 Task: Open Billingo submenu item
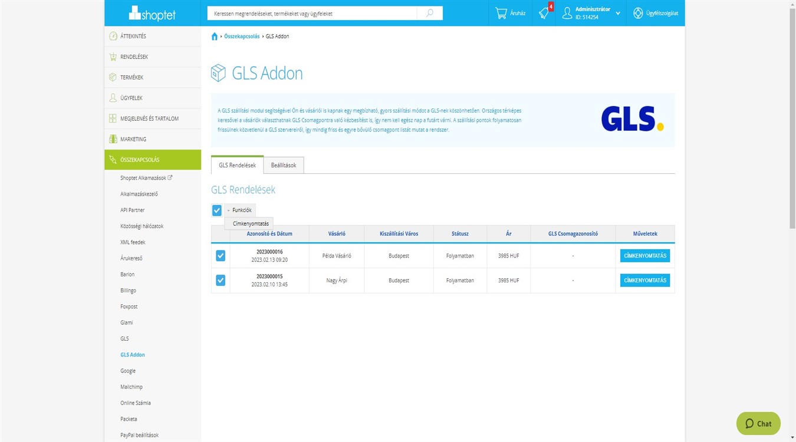click(x=129, y=291)
